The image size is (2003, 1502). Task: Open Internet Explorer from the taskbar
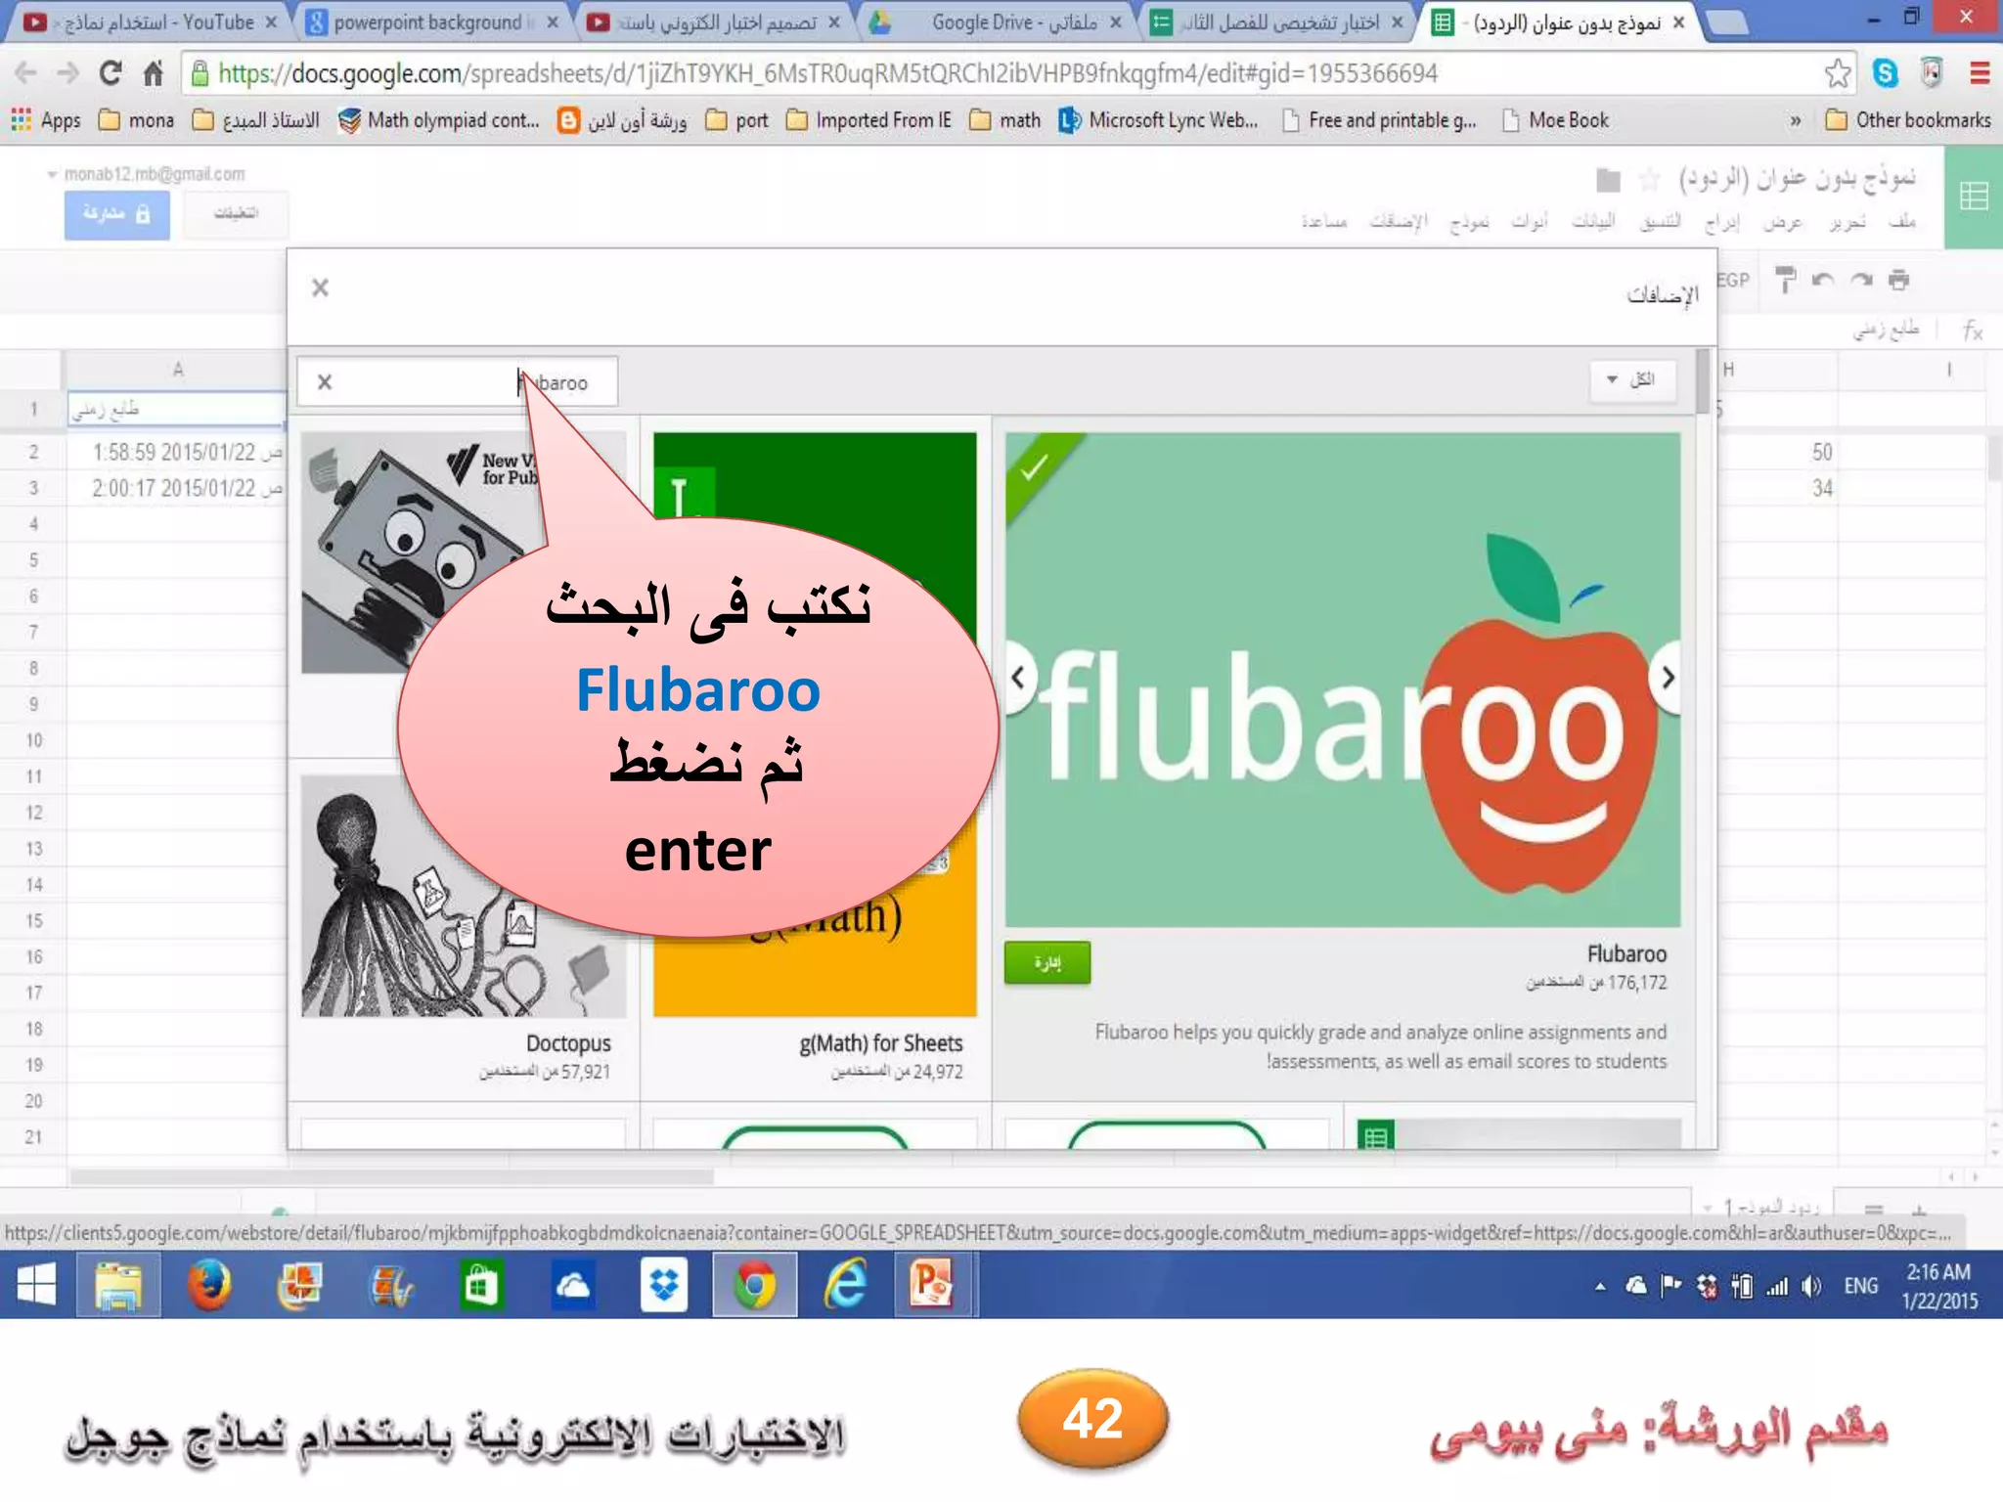tap(845, 1285)
